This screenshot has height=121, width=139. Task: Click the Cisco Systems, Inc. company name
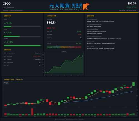click(9, 7)
